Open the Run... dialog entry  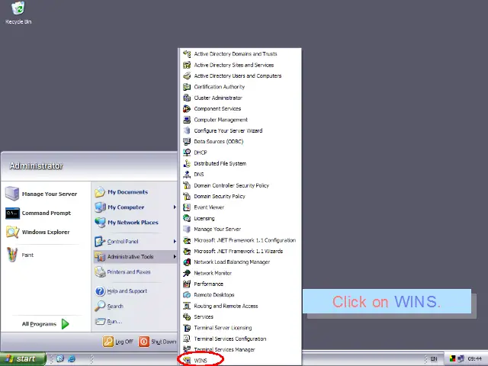tap(135, 322)
